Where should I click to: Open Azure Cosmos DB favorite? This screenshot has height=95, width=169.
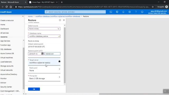pyautogui.click(x=7, y=54)
